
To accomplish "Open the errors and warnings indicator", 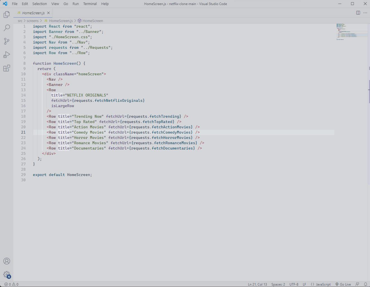I will click(x=11, y=284).
